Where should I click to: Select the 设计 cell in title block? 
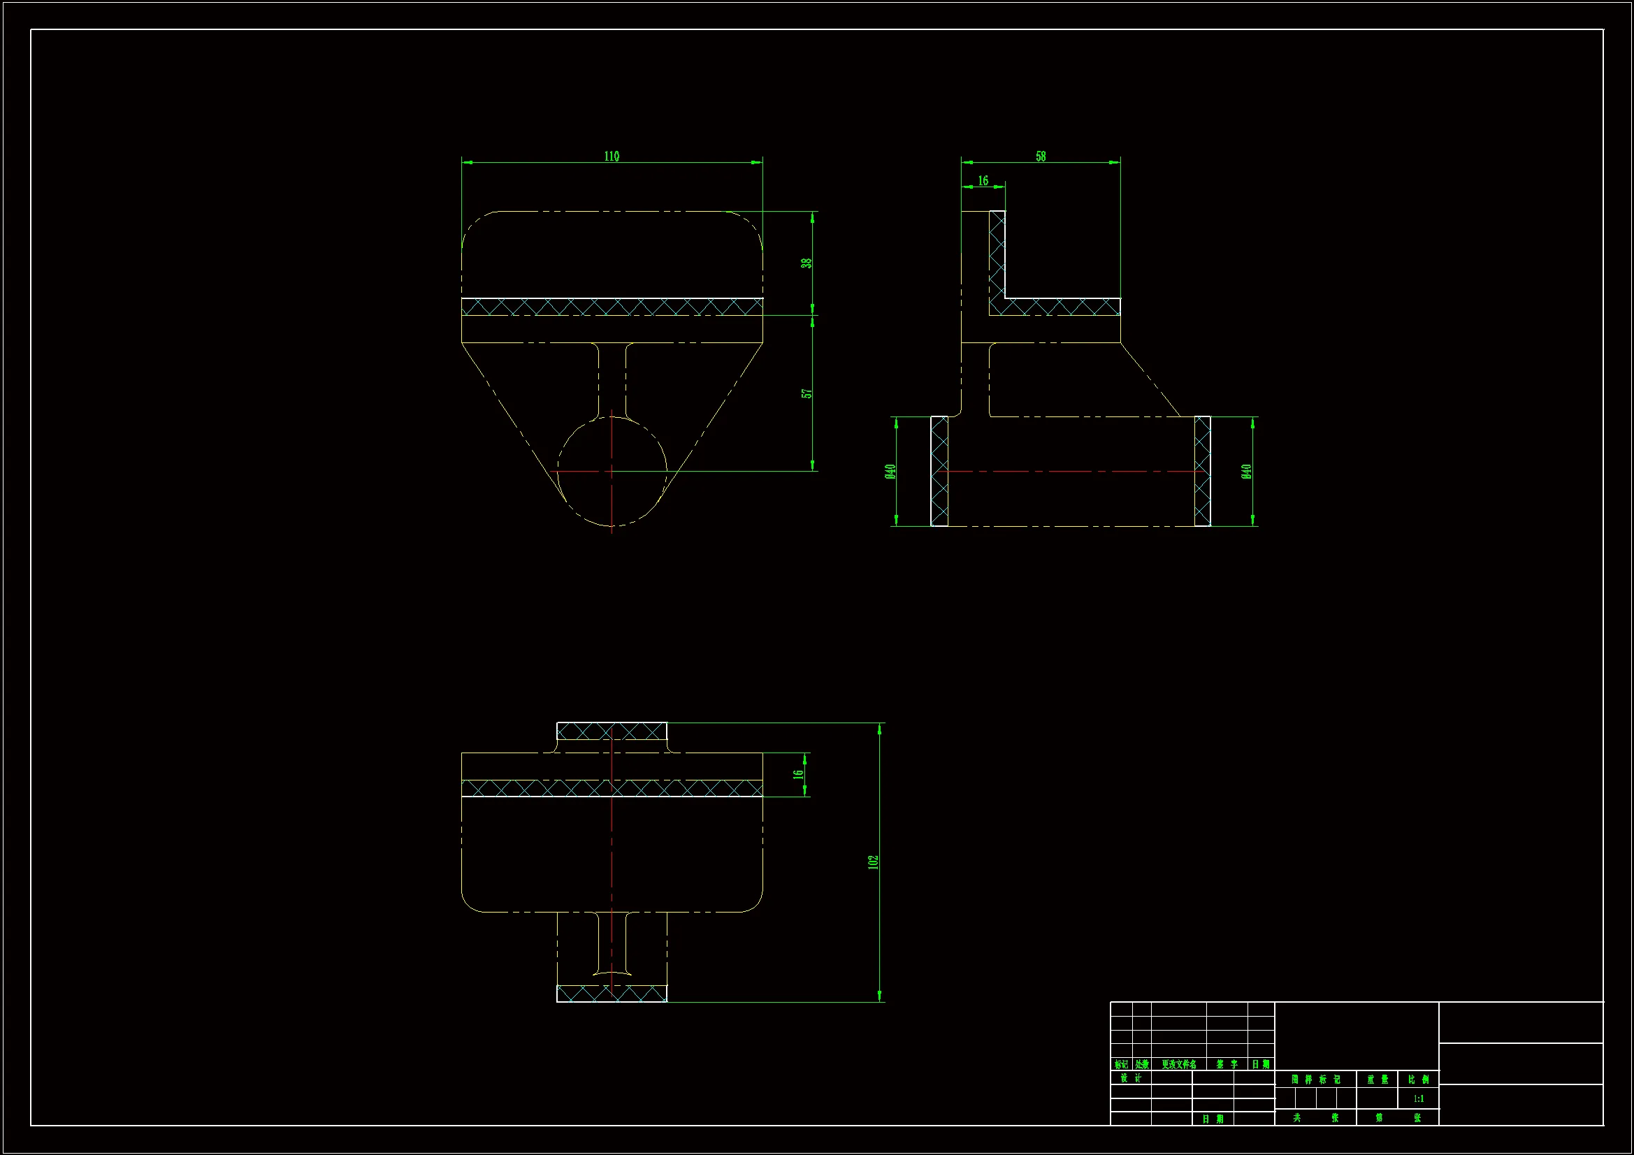coord(1130,1078)
